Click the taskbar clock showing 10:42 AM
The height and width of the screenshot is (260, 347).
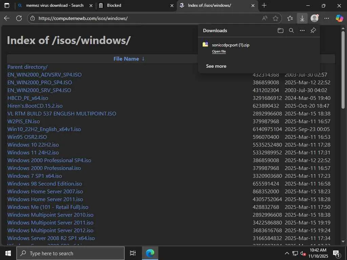(318, 253)
